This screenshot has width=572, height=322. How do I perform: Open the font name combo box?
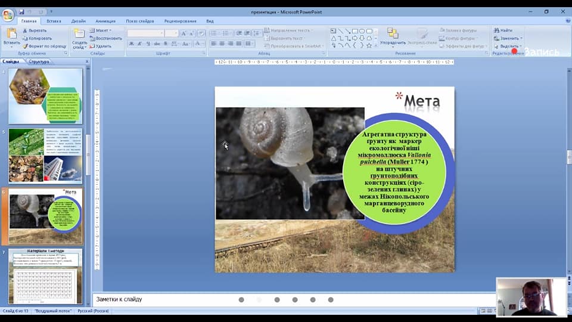(145, 33)
